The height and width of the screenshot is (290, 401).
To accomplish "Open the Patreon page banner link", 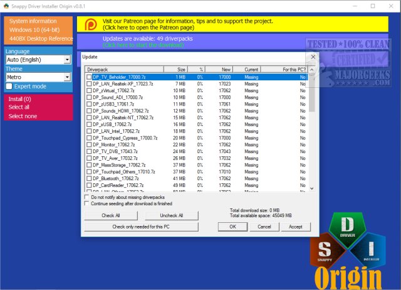I will 232,24.
